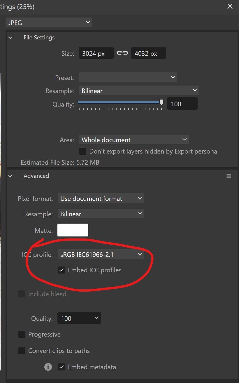Open the Area Whole document dropdown

click(x=134, y=140)
